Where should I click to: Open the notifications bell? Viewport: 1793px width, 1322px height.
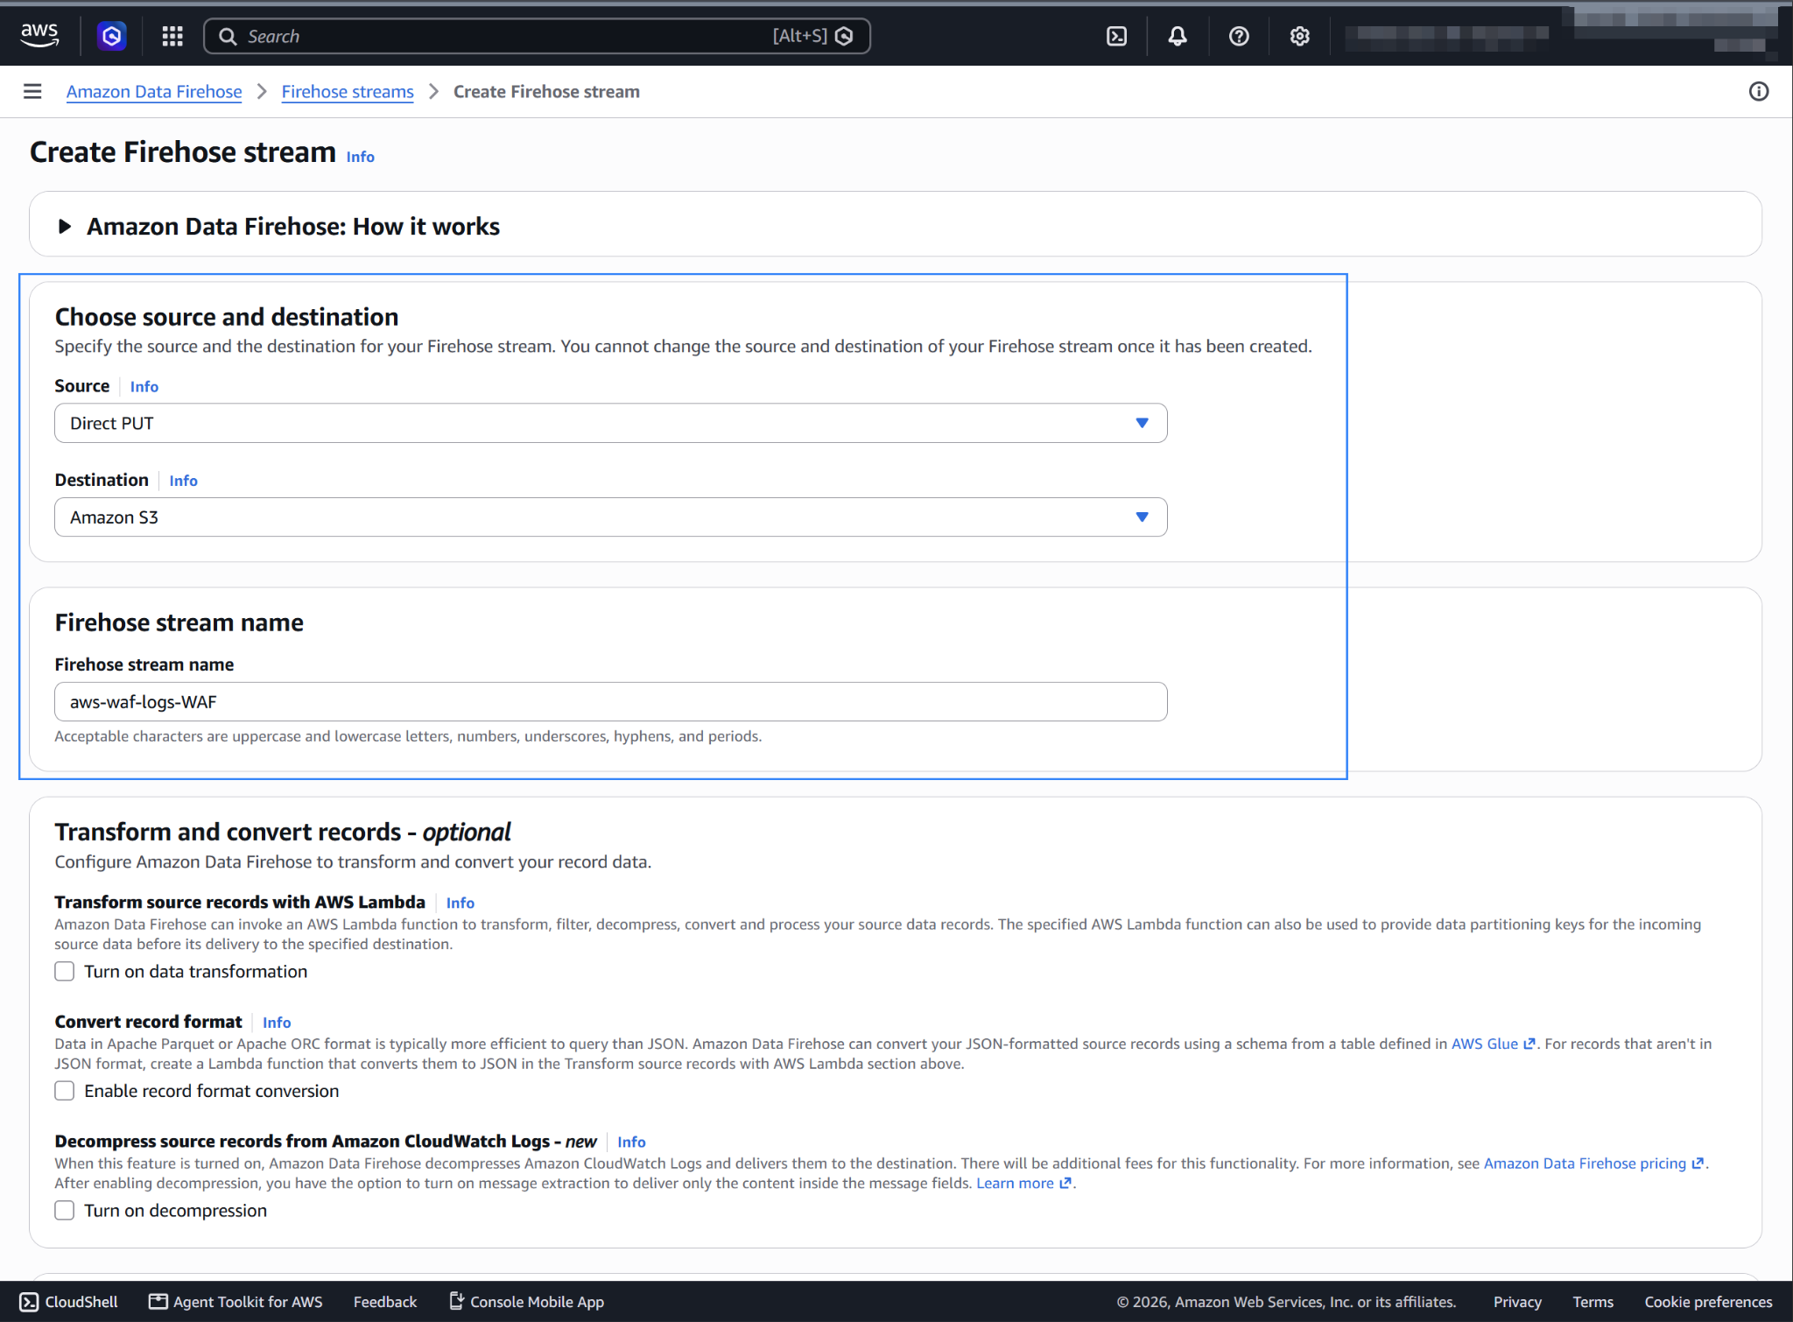[1178, 36]
